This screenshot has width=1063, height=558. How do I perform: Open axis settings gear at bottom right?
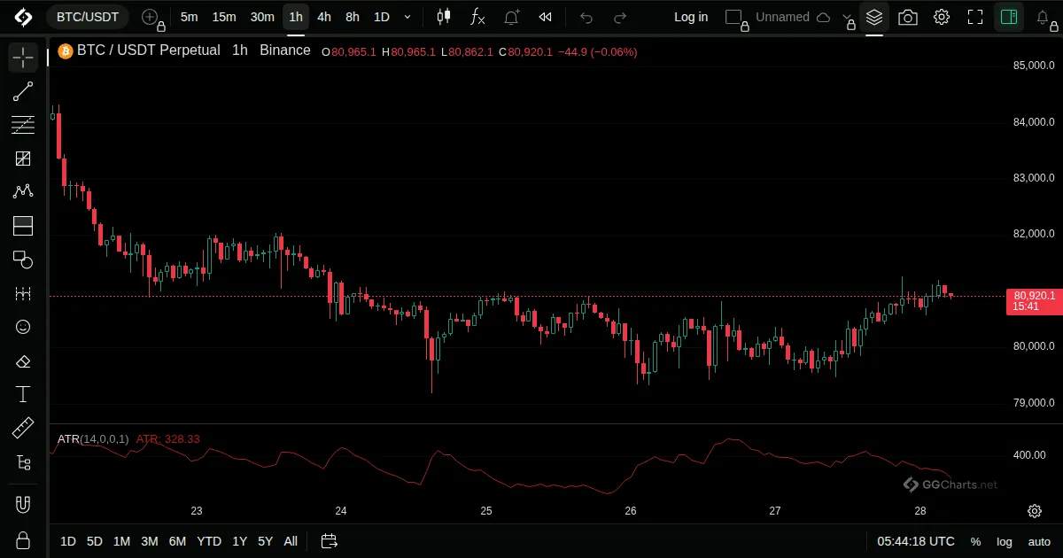point(1034,511)
